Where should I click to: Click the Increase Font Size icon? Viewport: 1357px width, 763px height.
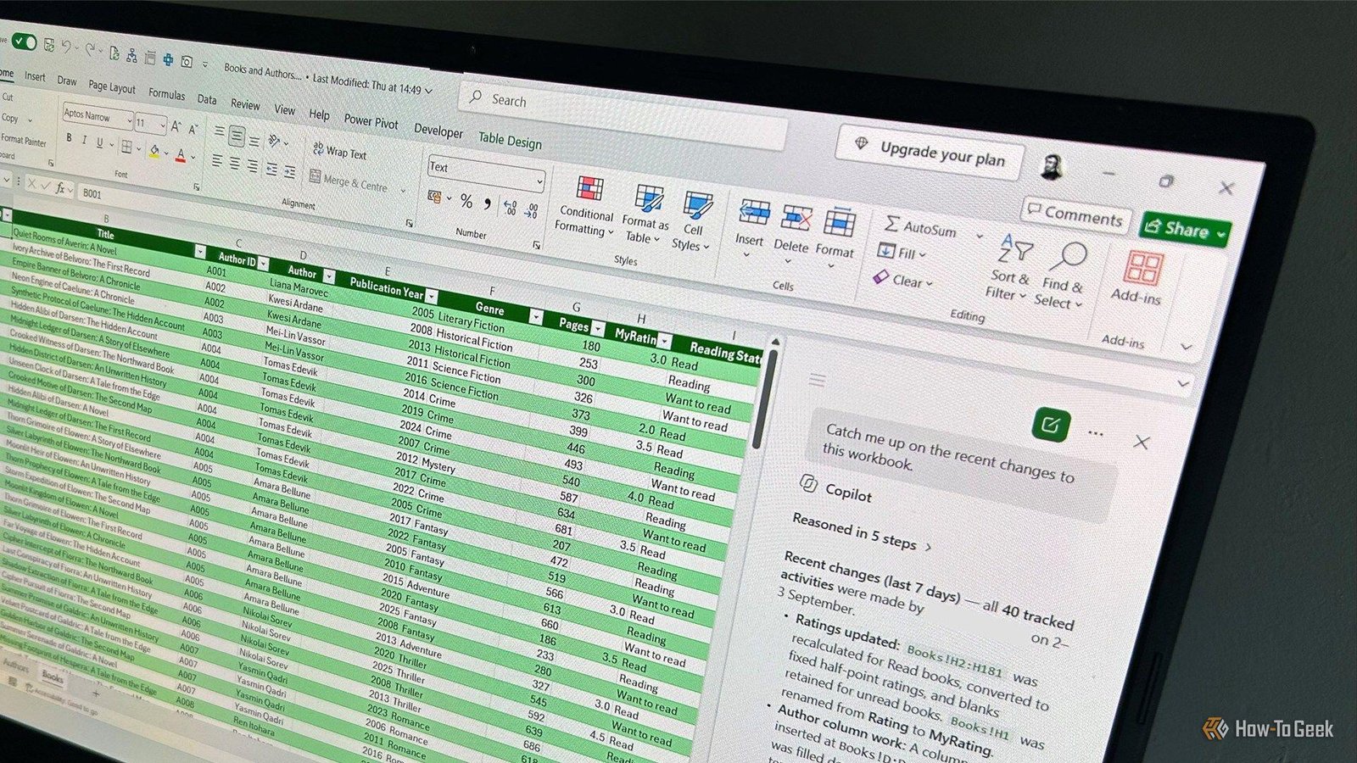point(176,127)
